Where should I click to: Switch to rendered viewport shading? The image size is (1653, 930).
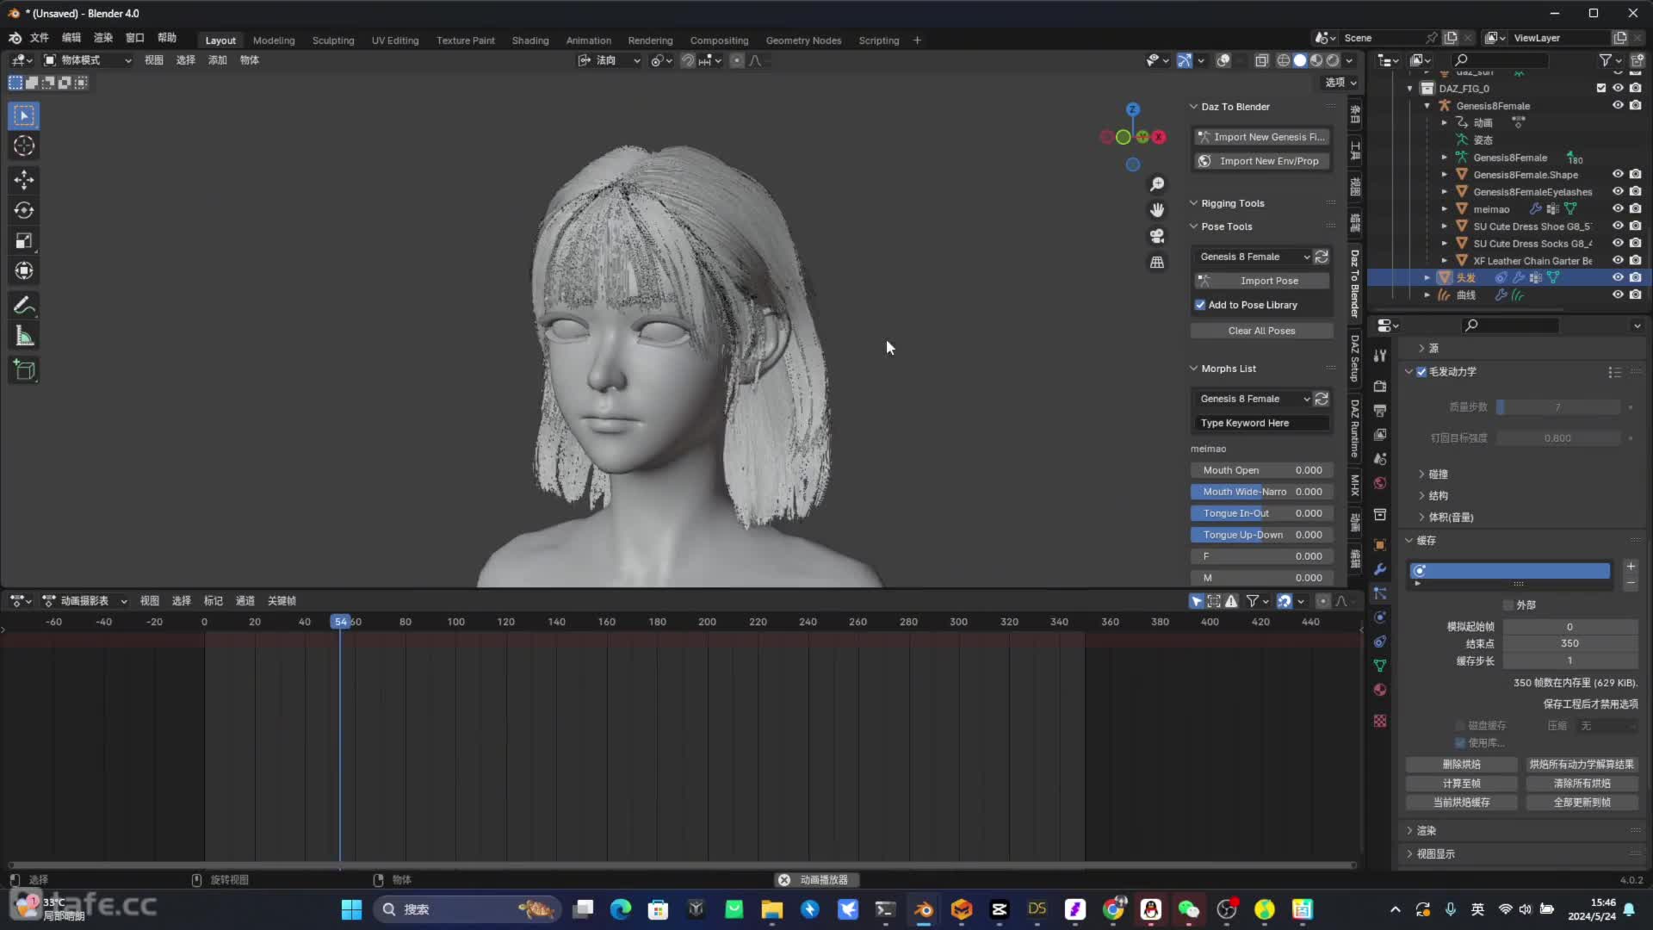coord(1333,60)
